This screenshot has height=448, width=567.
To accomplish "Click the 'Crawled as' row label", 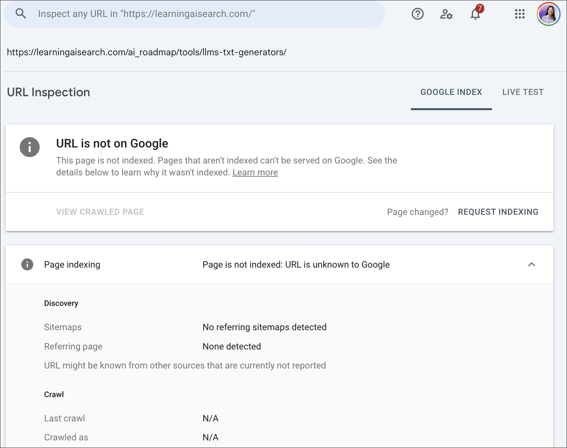I will coord(66,437).
